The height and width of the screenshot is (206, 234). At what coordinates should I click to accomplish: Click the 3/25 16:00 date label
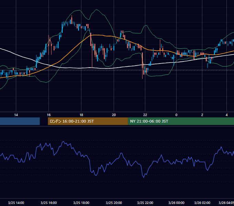(49, 203)
